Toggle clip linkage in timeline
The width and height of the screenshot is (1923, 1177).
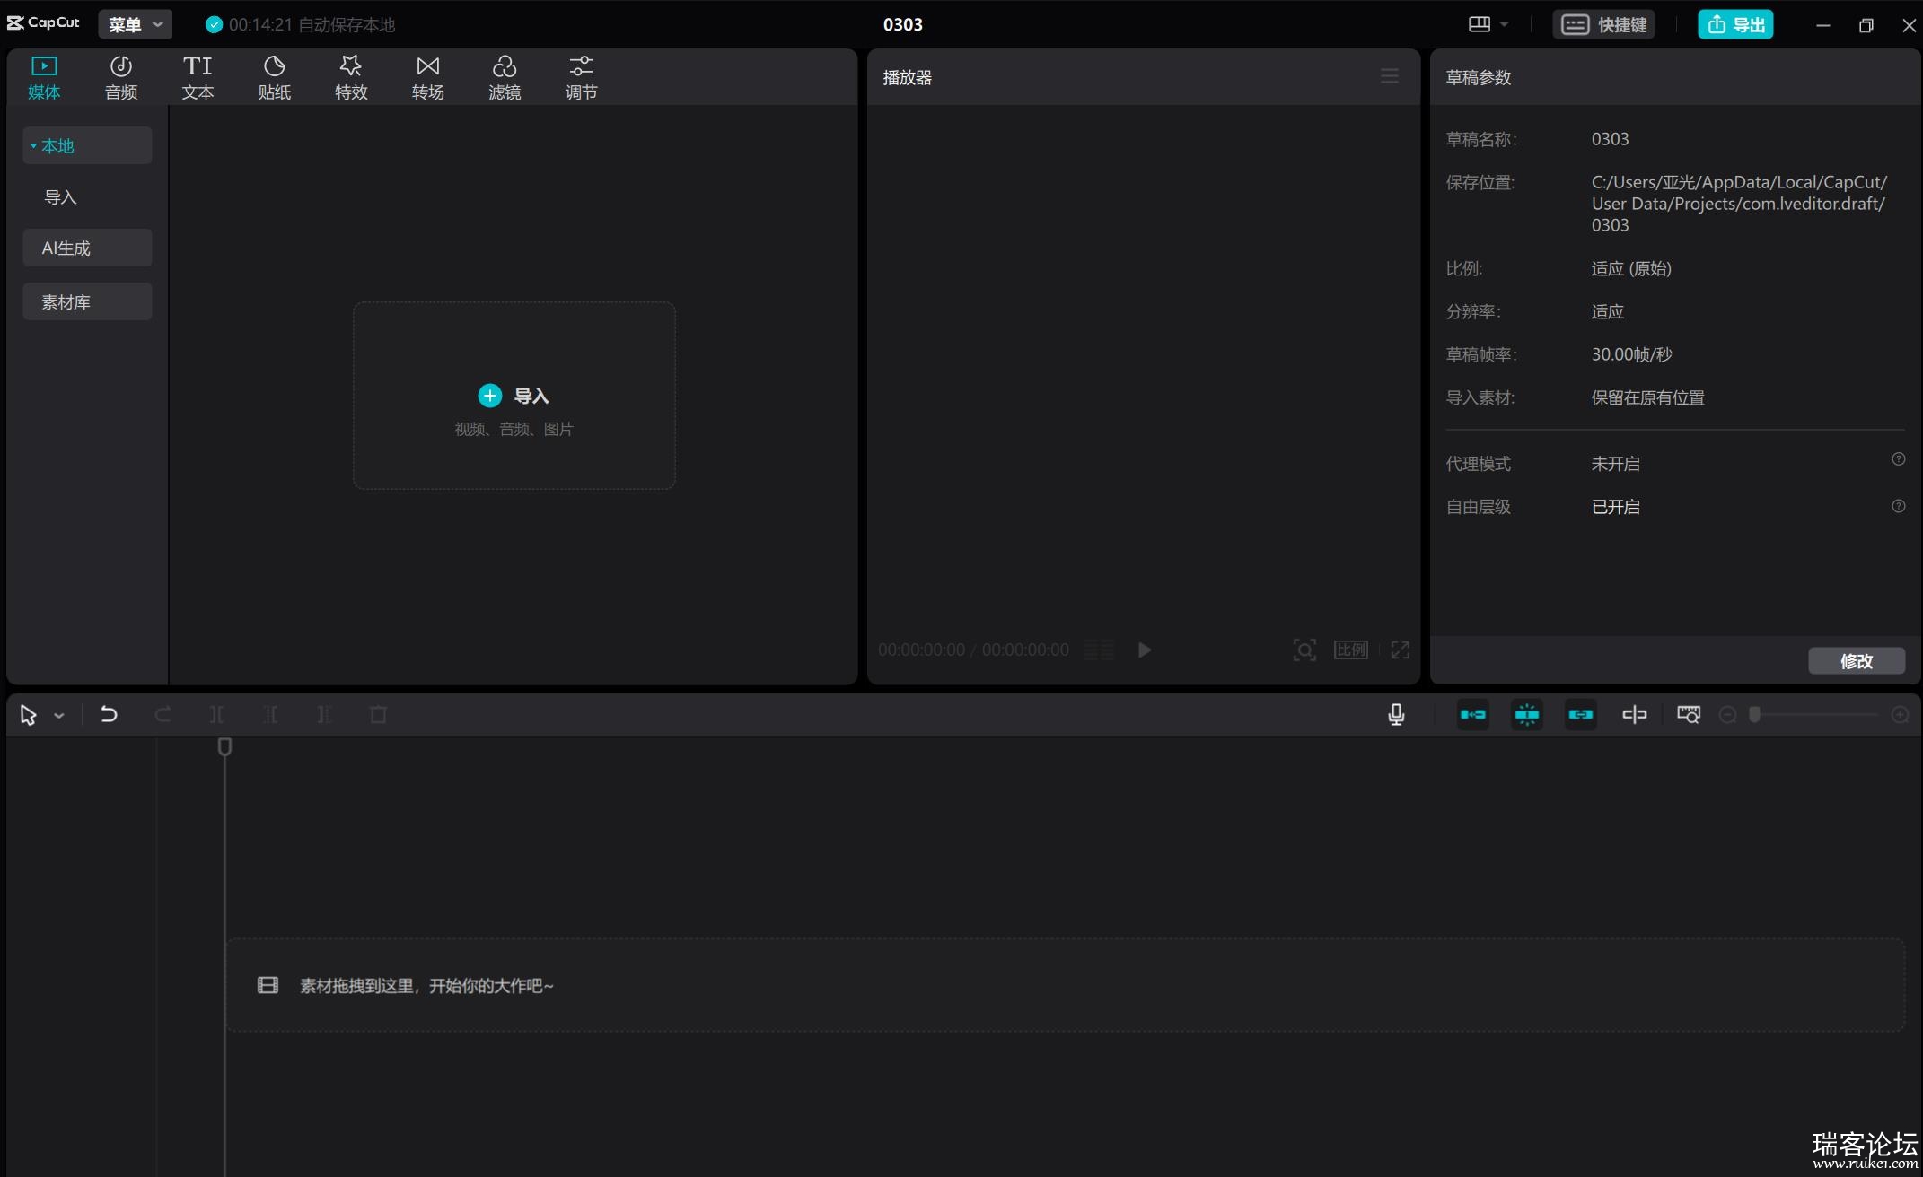[x=1580, y=714]
